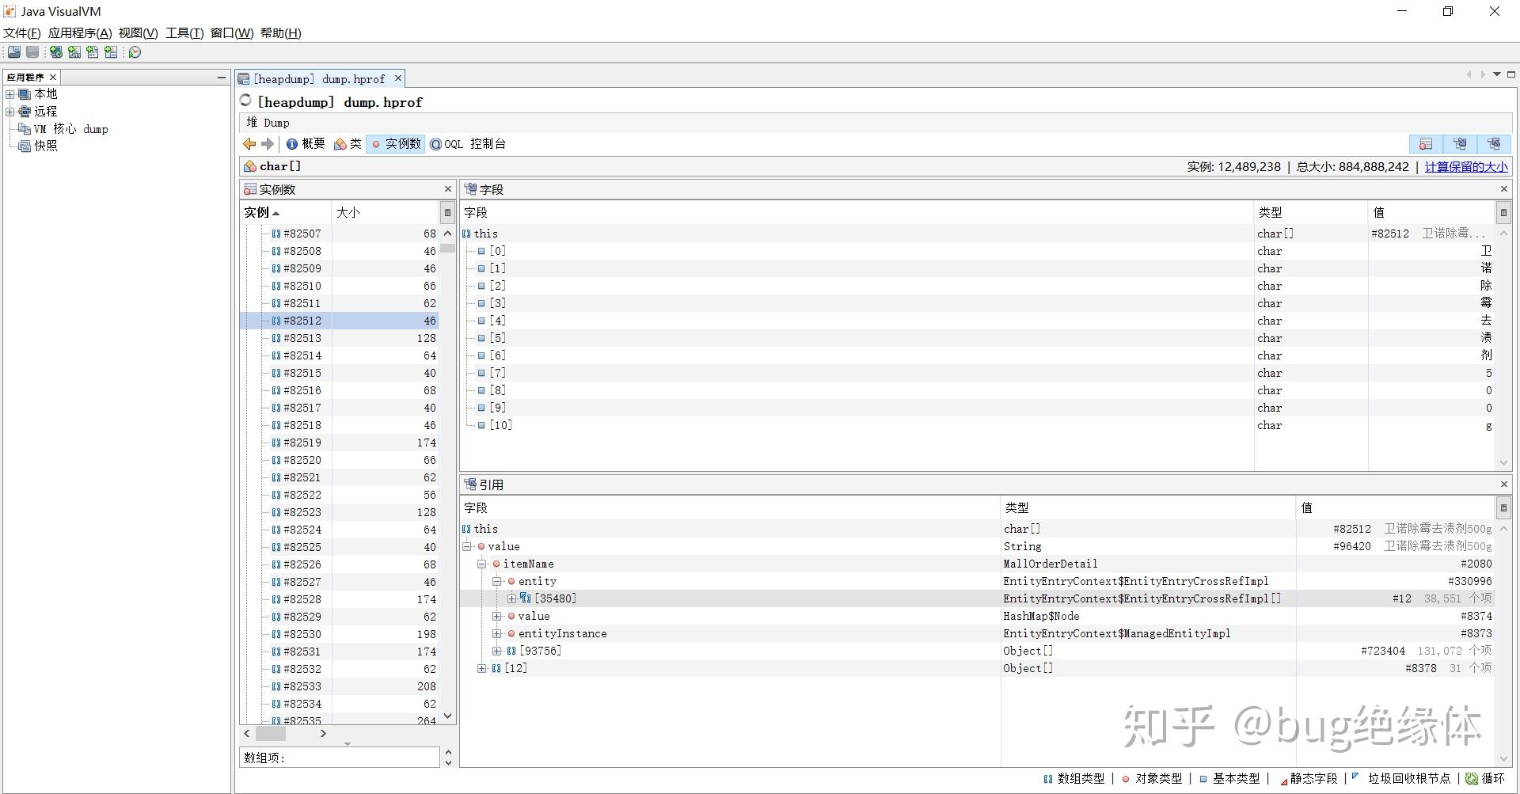Add a new JMX connection from toolbar
The width and height of the screenshot is (1520, 794).
[x=74, y=52]
